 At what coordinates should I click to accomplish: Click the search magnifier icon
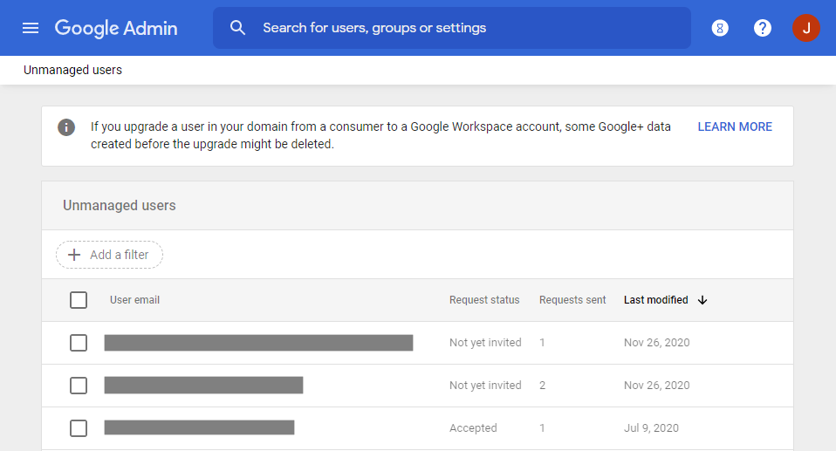[238, 28]
